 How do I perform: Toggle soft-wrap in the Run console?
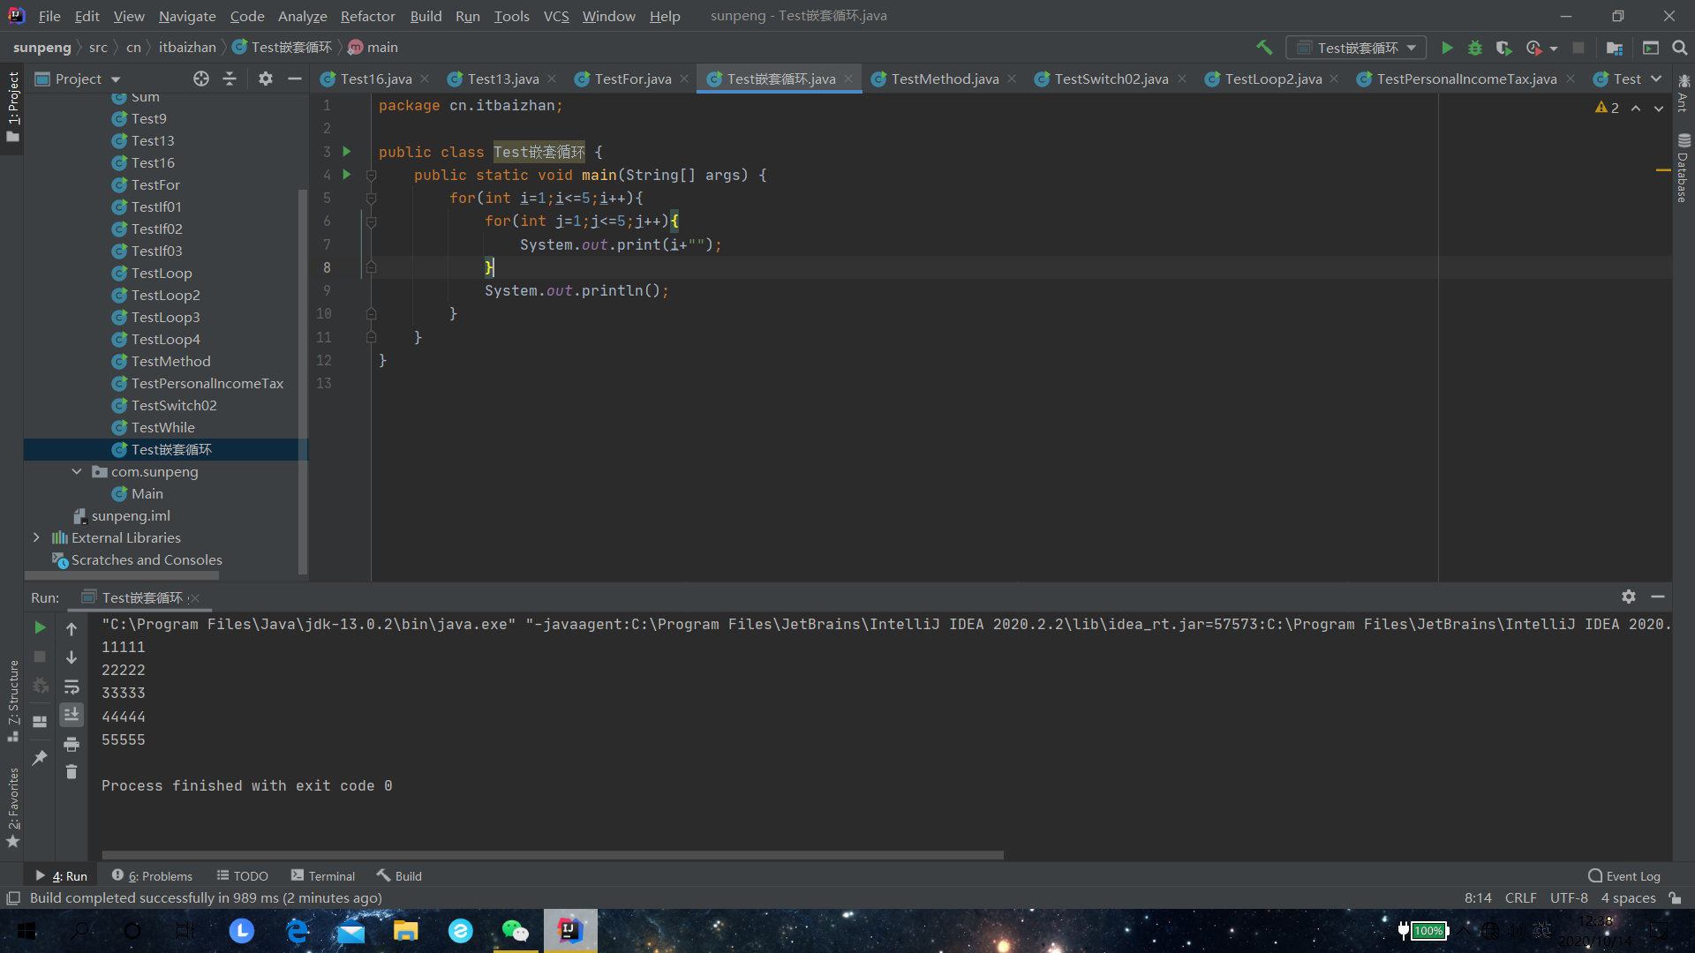(x=72, y=687)
